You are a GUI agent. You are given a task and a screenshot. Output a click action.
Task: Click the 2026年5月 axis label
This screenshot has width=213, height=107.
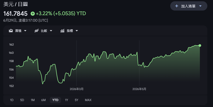point(139,89)
